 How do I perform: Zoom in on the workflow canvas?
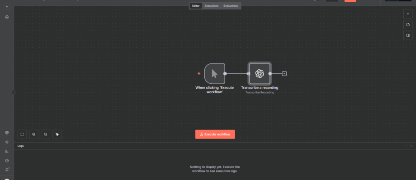coord(34,134)
